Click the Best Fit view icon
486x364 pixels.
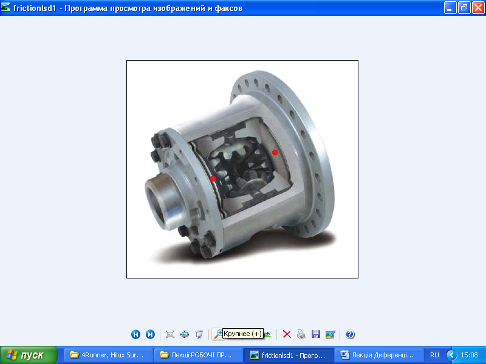click(170, 334)
